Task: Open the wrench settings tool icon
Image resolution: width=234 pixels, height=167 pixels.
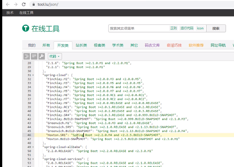Action: 41,56
